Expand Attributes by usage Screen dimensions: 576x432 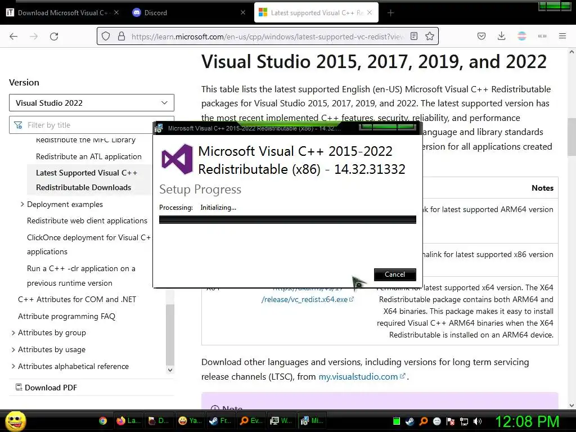[x=13, y=350]
